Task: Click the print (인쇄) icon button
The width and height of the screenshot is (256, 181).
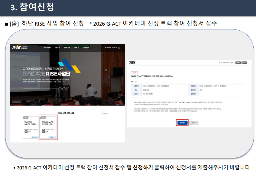Action: coord(244,63)
